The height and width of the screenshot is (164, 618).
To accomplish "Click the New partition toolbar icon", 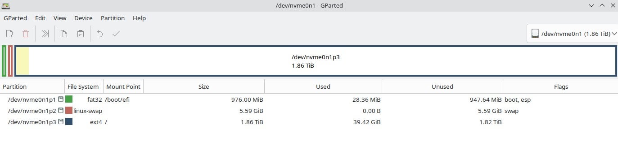I will click(9, 34).
